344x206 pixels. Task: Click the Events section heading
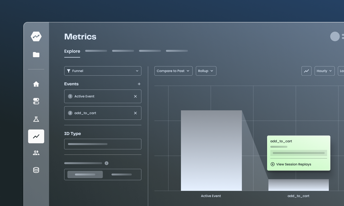[71, 84]
